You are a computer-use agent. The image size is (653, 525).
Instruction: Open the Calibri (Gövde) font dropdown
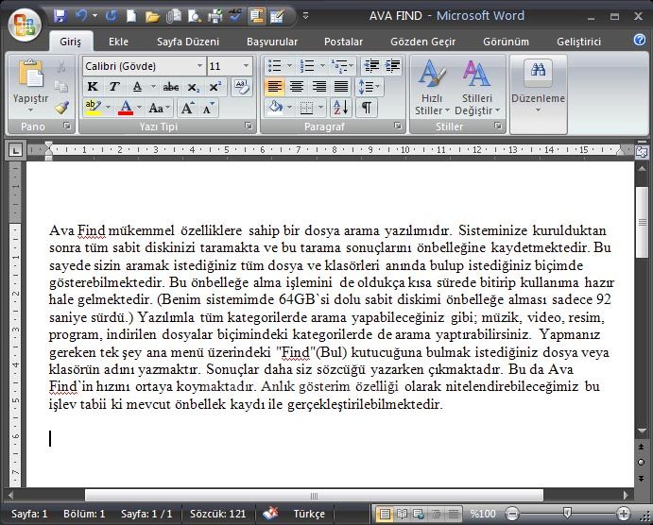(x=199, y=66)
